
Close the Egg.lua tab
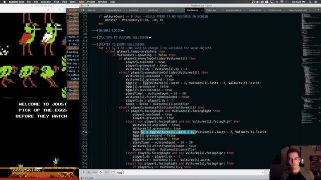182,10
